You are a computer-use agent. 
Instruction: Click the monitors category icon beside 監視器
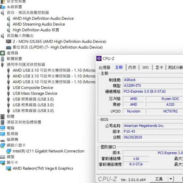pyautogui.click(x=3, y=134)
